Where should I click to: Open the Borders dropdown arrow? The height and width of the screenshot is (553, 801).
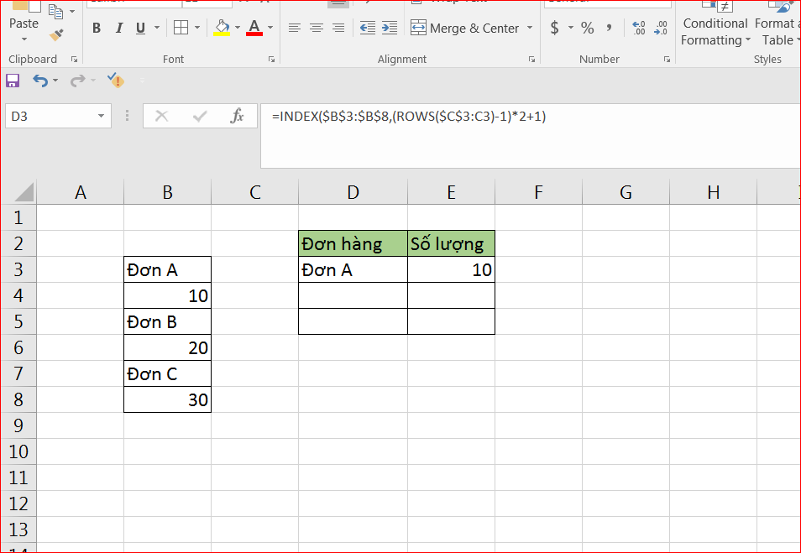tap(197, 28)
